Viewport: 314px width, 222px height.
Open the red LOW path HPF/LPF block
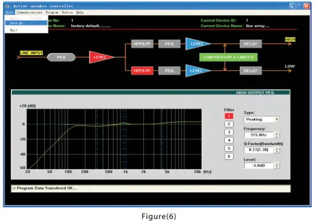pos(142,71)
